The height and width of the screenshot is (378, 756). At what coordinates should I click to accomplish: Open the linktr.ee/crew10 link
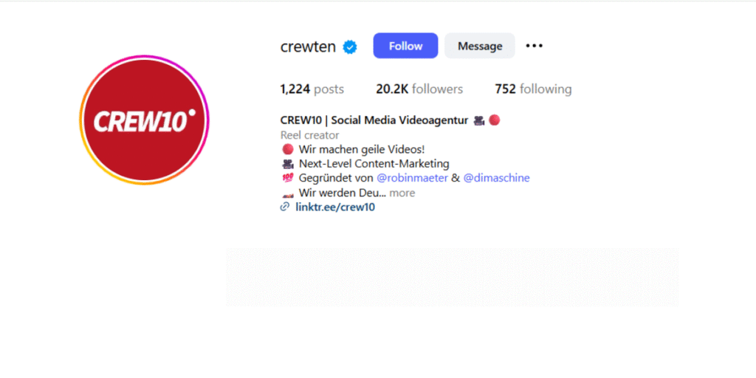[x=335, y=207]
